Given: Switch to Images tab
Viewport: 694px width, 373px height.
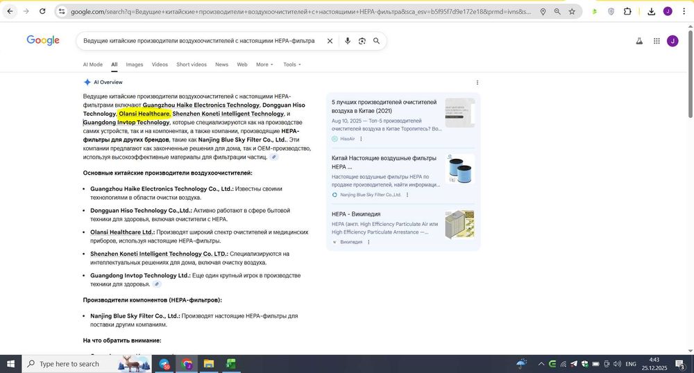Looking at the screenshot, I should 135,64.
